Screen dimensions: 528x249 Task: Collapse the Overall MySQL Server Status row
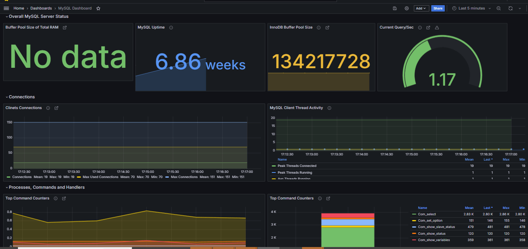coord(38,17)
